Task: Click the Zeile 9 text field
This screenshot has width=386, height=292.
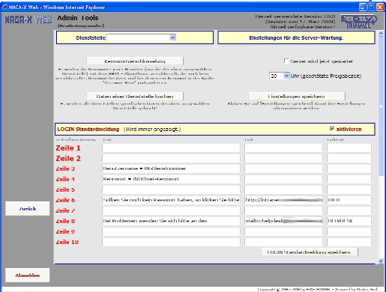Action: 171,231
